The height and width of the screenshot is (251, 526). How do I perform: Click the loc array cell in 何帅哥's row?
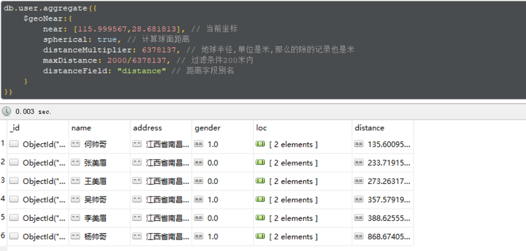[x=302, y=145]
